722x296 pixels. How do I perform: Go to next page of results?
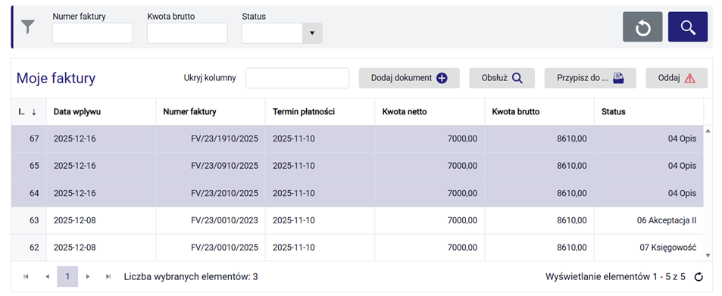click(88, 276)
